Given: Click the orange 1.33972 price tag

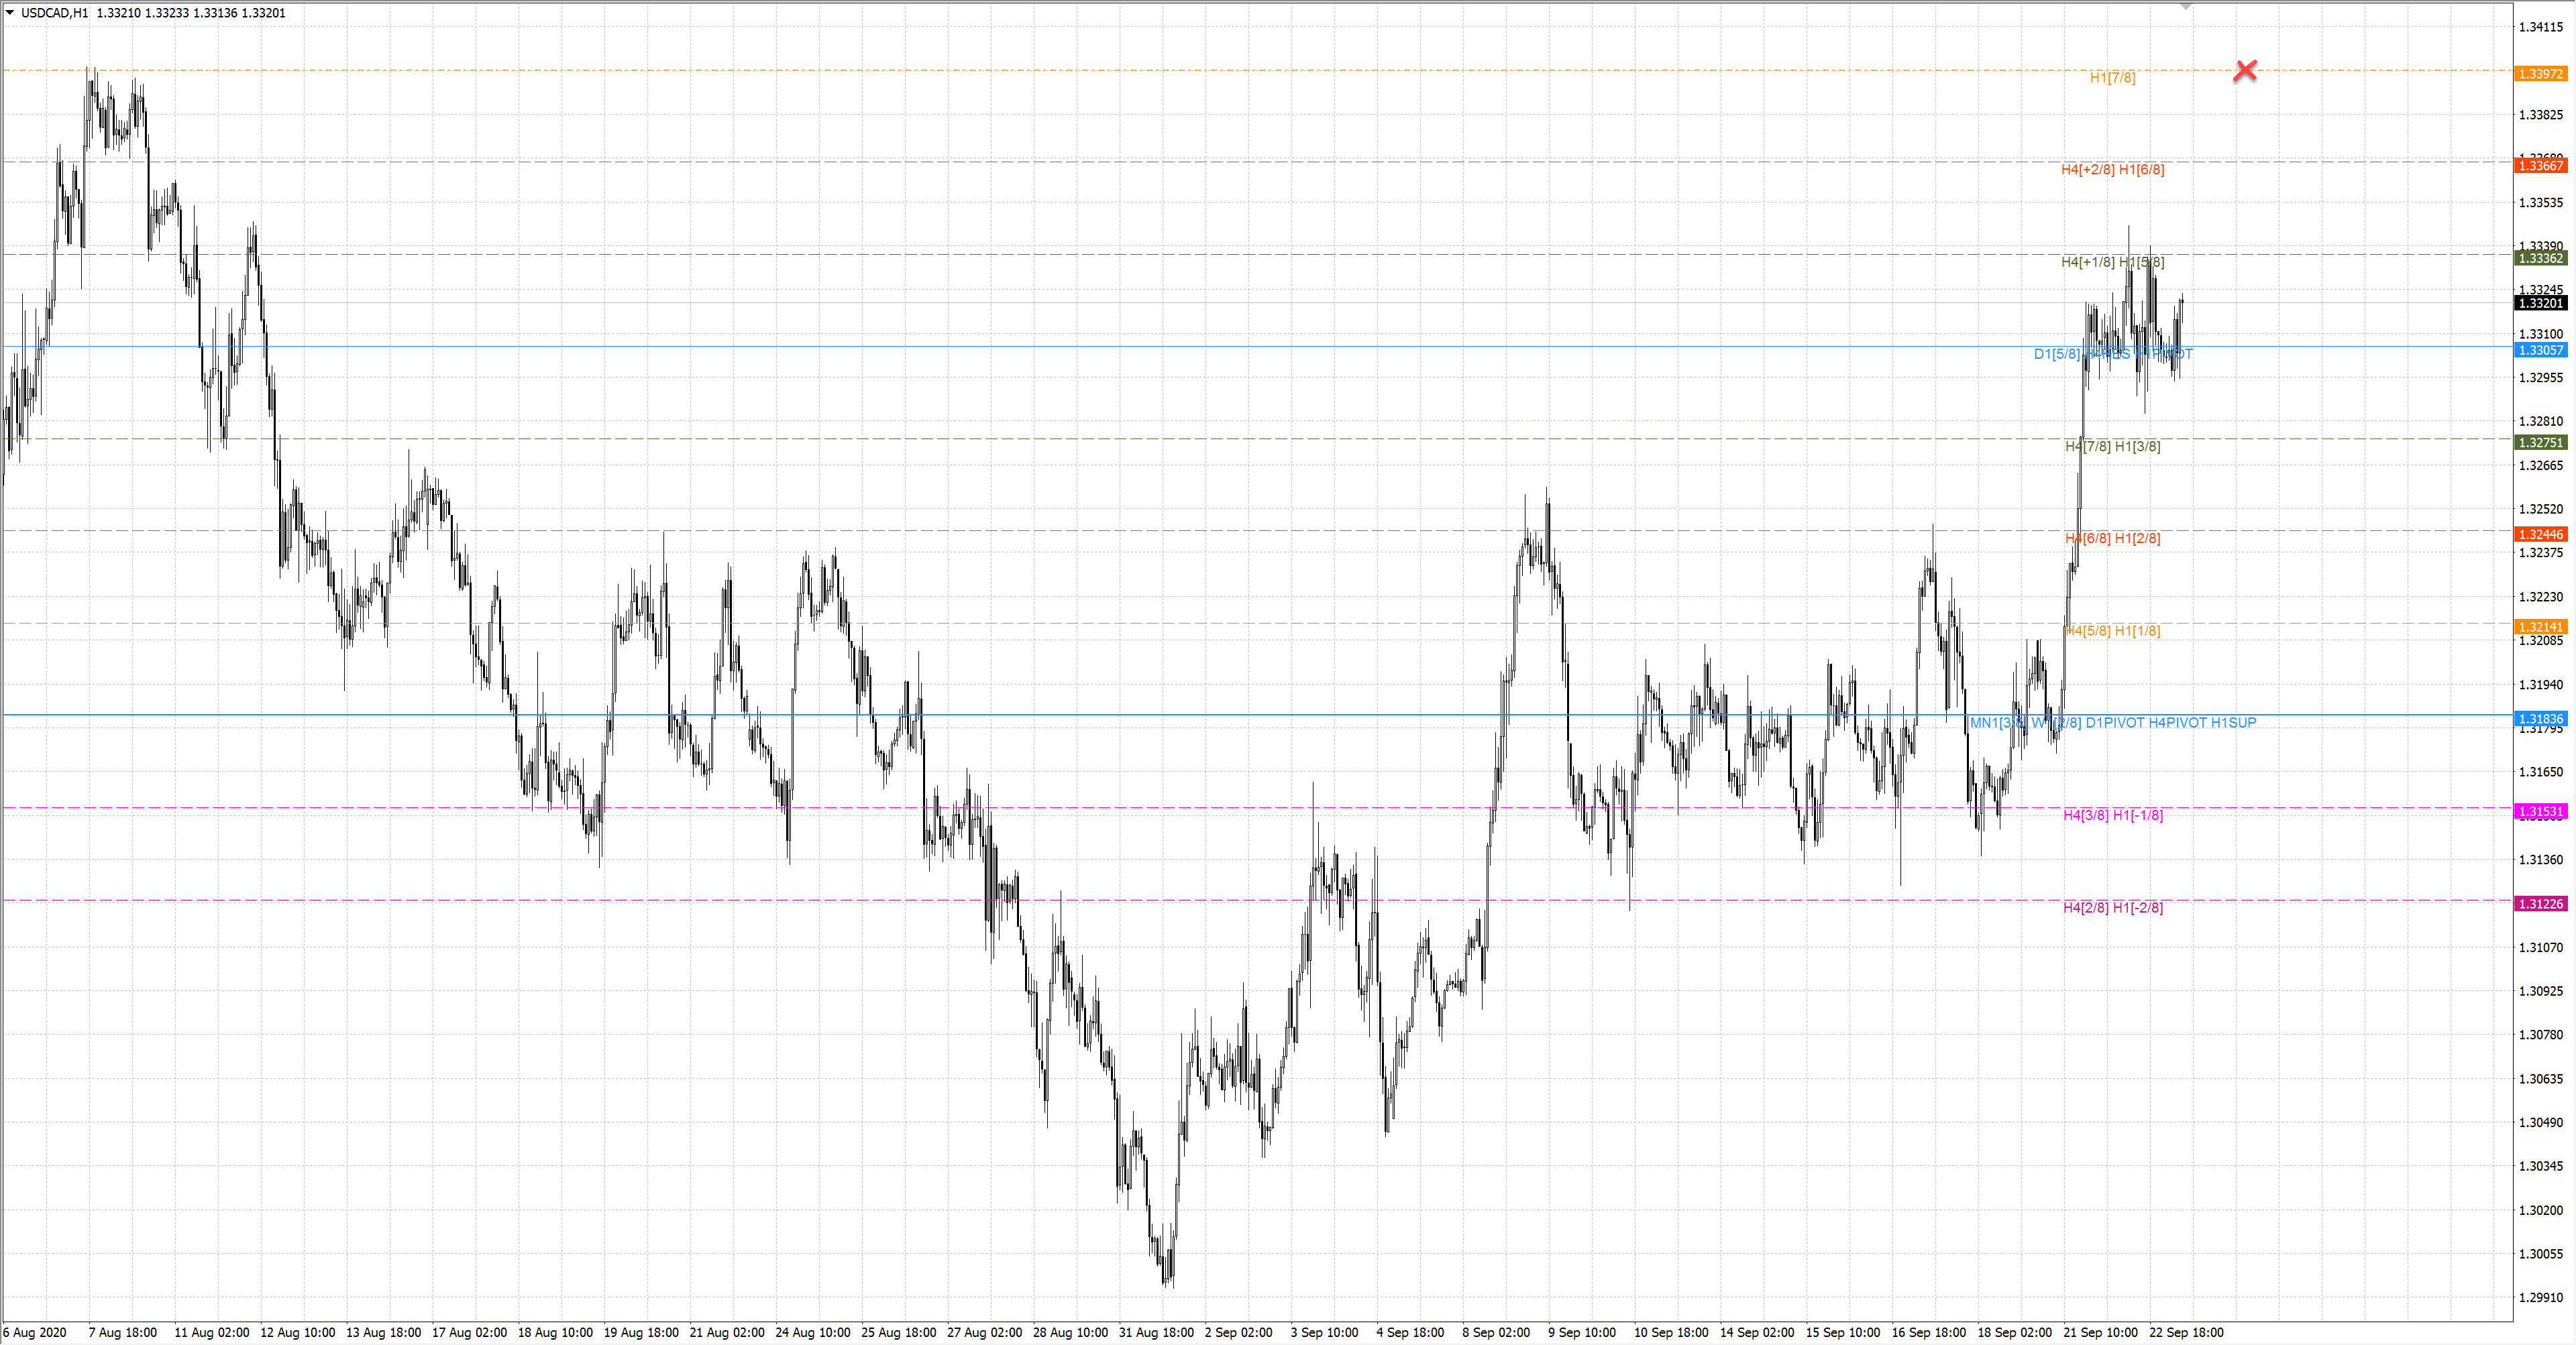Looking at the screenshot, I should point(2540,74).
